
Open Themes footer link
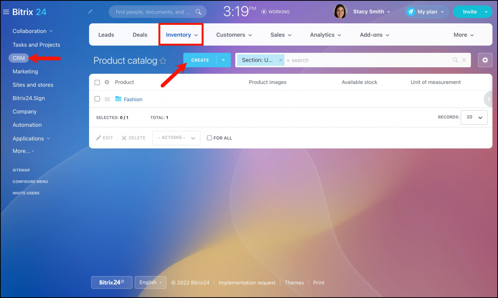pos(294,283)
